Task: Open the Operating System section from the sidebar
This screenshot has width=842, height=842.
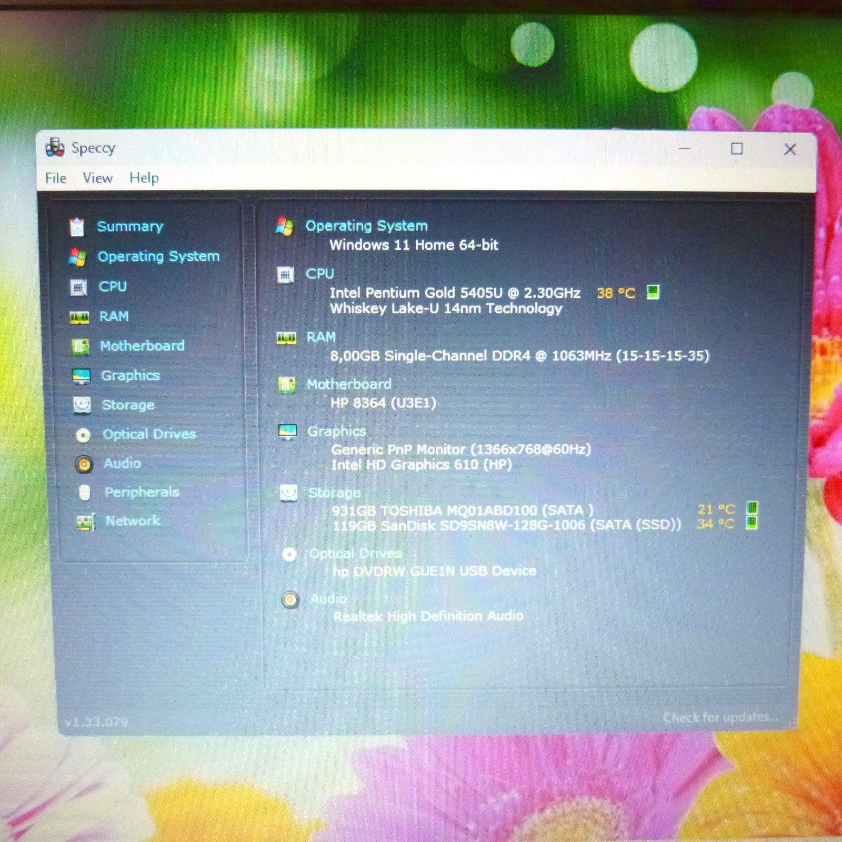Action: (158, 257)
